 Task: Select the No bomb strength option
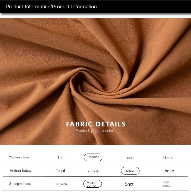(61, 184)
